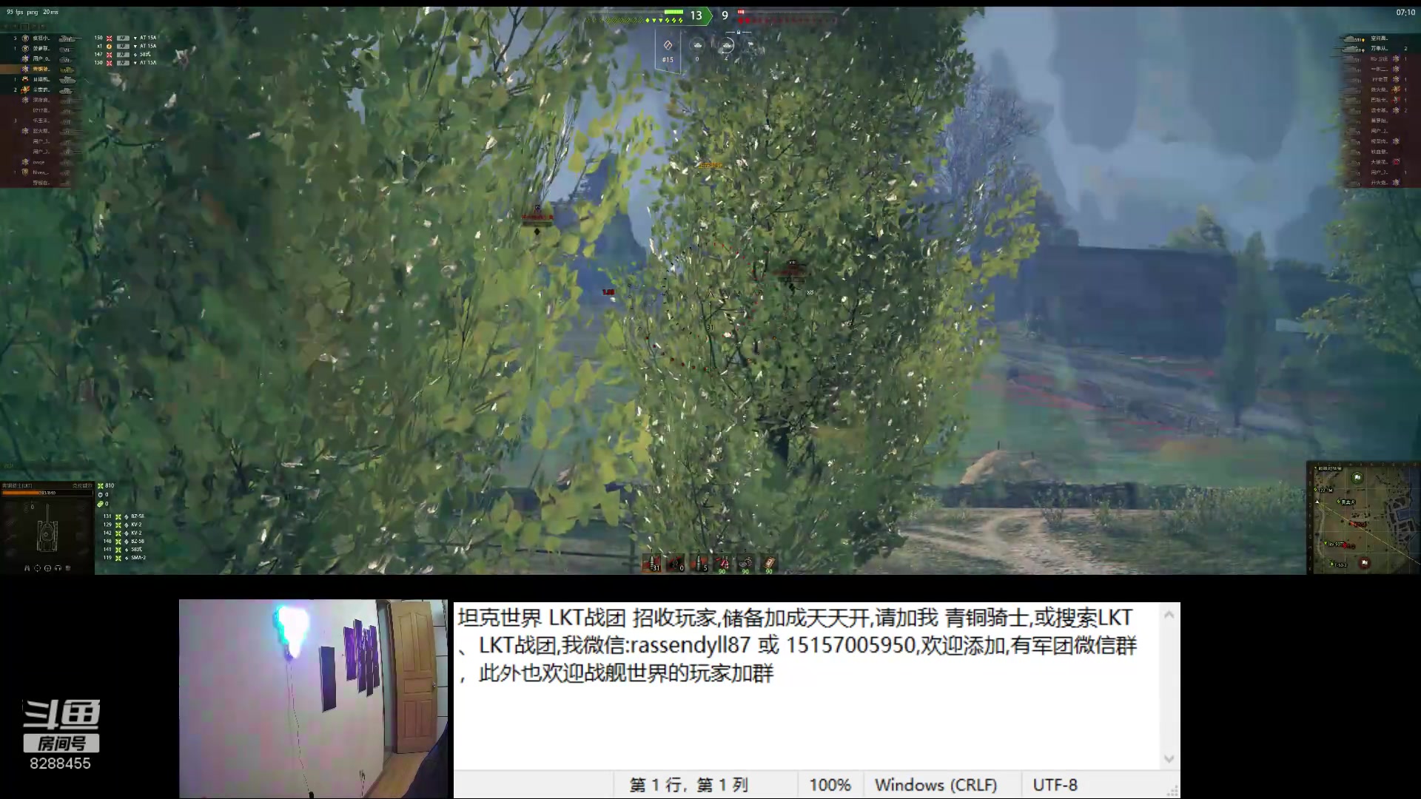The image size is (1421, 799).
Task: Click the blocked damage shield counter
Action: pos(103,494)
